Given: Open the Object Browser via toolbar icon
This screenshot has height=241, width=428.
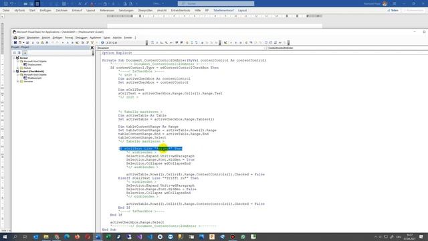Looking at the screenshot, I should pyautogui.click(x=92, y=43).
